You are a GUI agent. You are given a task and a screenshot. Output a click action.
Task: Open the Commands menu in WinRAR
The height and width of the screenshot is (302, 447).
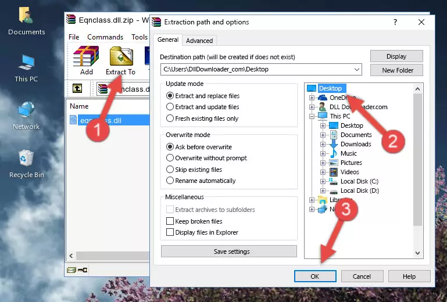tap(105, 37)
